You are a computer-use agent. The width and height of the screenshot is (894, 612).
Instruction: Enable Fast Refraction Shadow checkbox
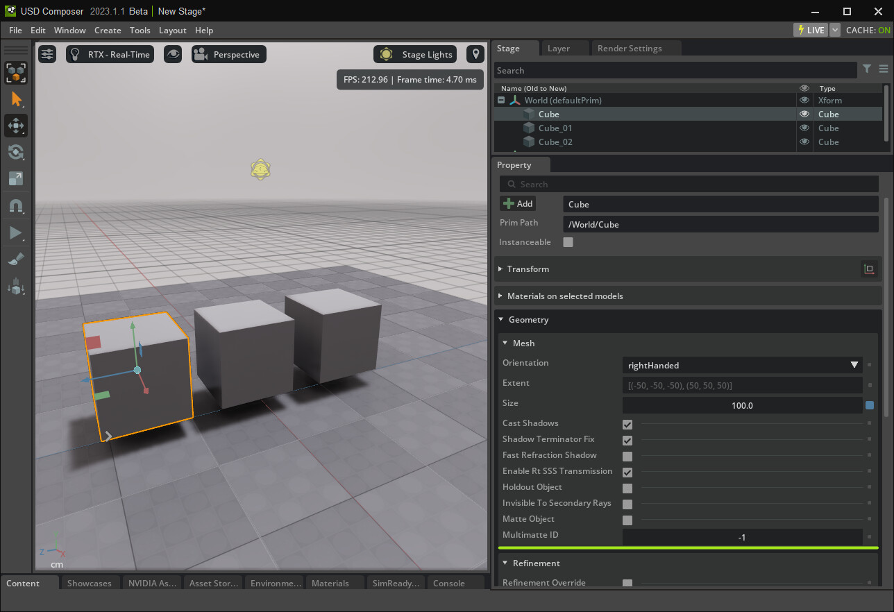click(x=627, y=456)
